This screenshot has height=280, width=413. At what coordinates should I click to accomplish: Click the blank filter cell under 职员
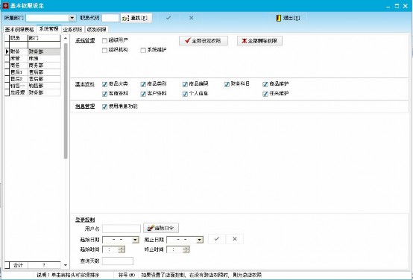19,45
